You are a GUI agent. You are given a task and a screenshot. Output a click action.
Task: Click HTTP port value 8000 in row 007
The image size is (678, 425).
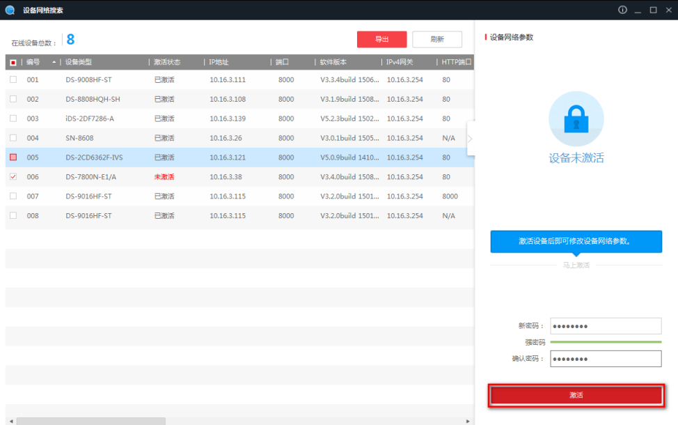pos(450,196)
